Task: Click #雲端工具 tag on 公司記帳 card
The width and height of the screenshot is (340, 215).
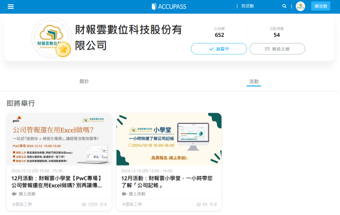Action: (x=132, y=204)
